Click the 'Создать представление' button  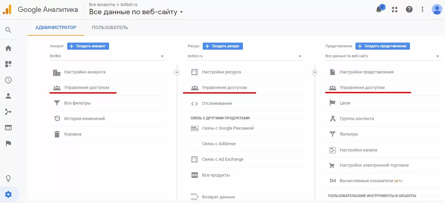pos(383,46)
